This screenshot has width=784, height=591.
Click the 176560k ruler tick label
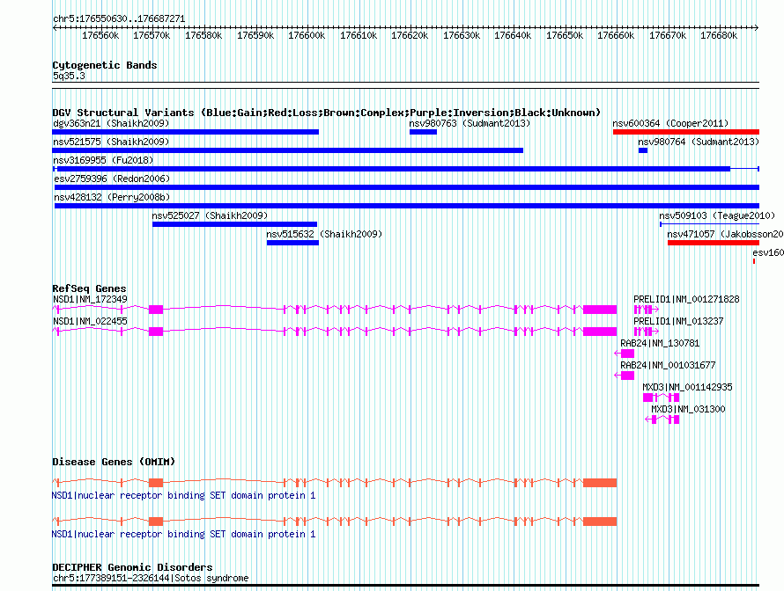click(x=100, y=36)
